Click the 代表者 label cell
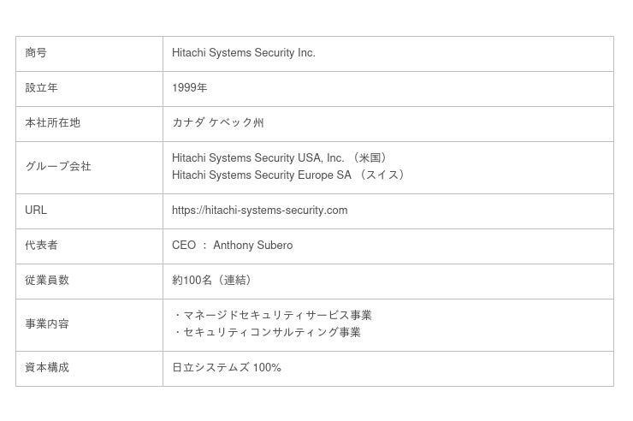This screenshot has width=633, height=421. point(41,246)
